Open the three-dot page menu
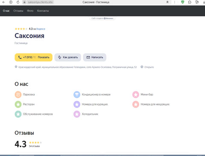 click(175, 2)
